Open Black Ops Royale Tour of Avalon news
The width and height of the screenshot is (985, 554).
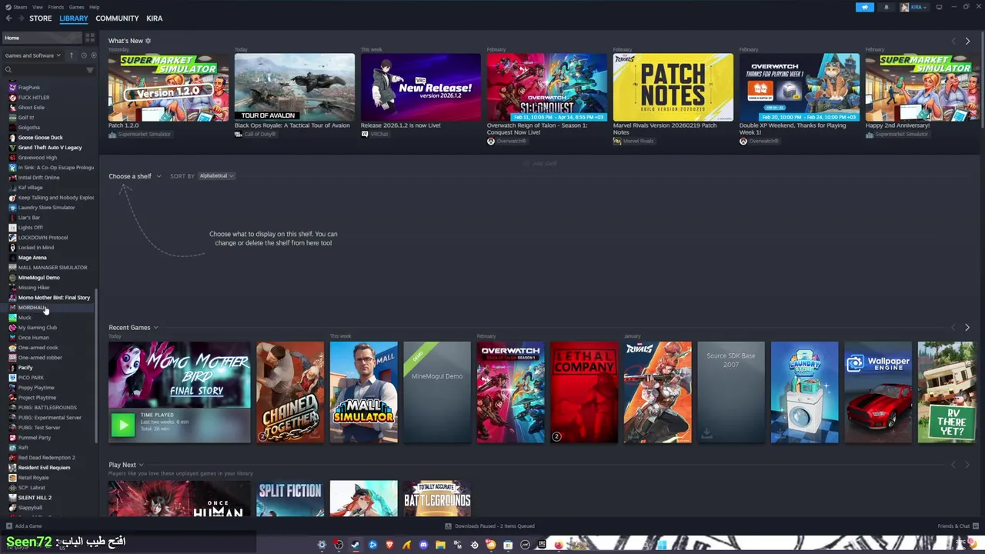click(x=295, y=87)
